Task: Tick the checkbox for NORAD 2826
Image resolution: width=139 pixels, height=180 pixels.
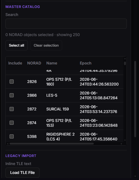Action: [11, 82]
